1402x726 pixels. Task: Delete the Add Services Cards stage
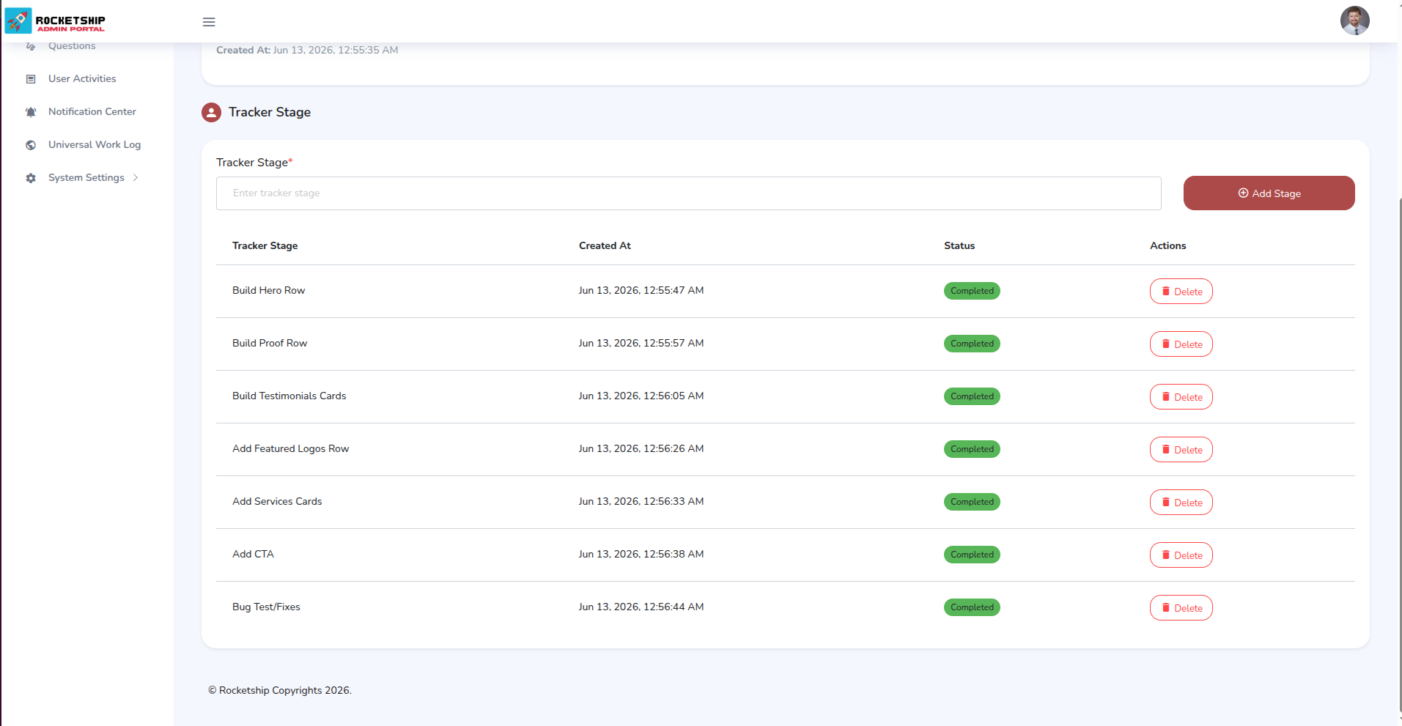1181,503
